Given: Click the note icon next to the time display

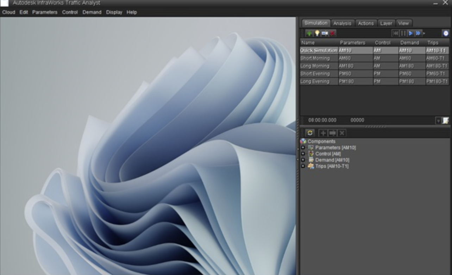Looking at the screenshot, I should 446,121.
